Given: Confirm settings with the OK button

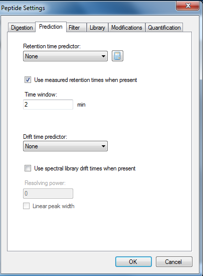Looking at the screenshot, I should pyautogui.click(x=133, y=261).
